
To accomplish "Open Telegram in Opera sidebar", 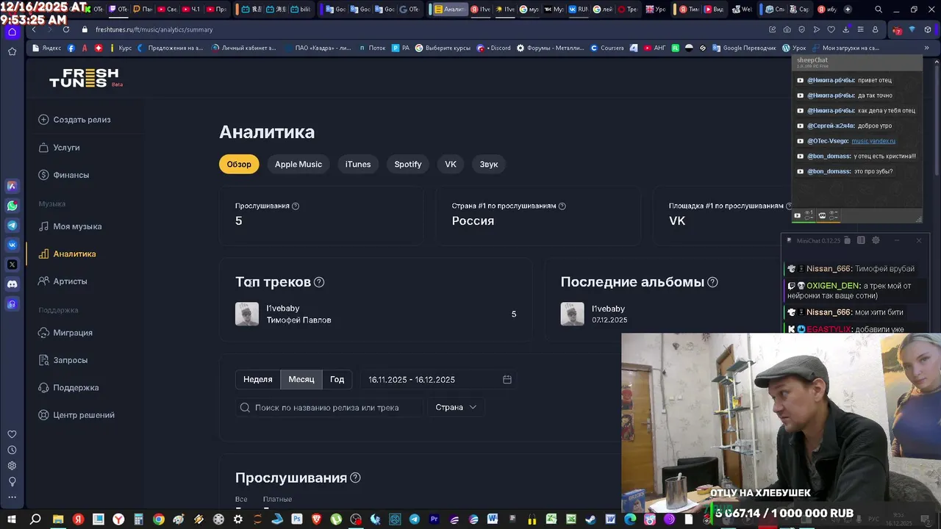I will coord(12,226).
